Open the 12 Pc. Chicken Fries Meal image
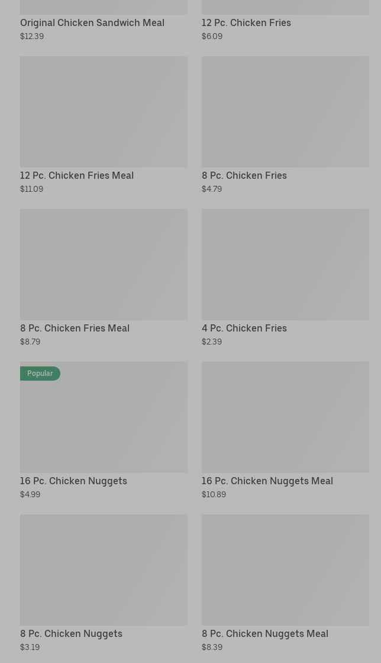Screen dimensions: 381x663 pyautogui.click(x=104, y=111)
